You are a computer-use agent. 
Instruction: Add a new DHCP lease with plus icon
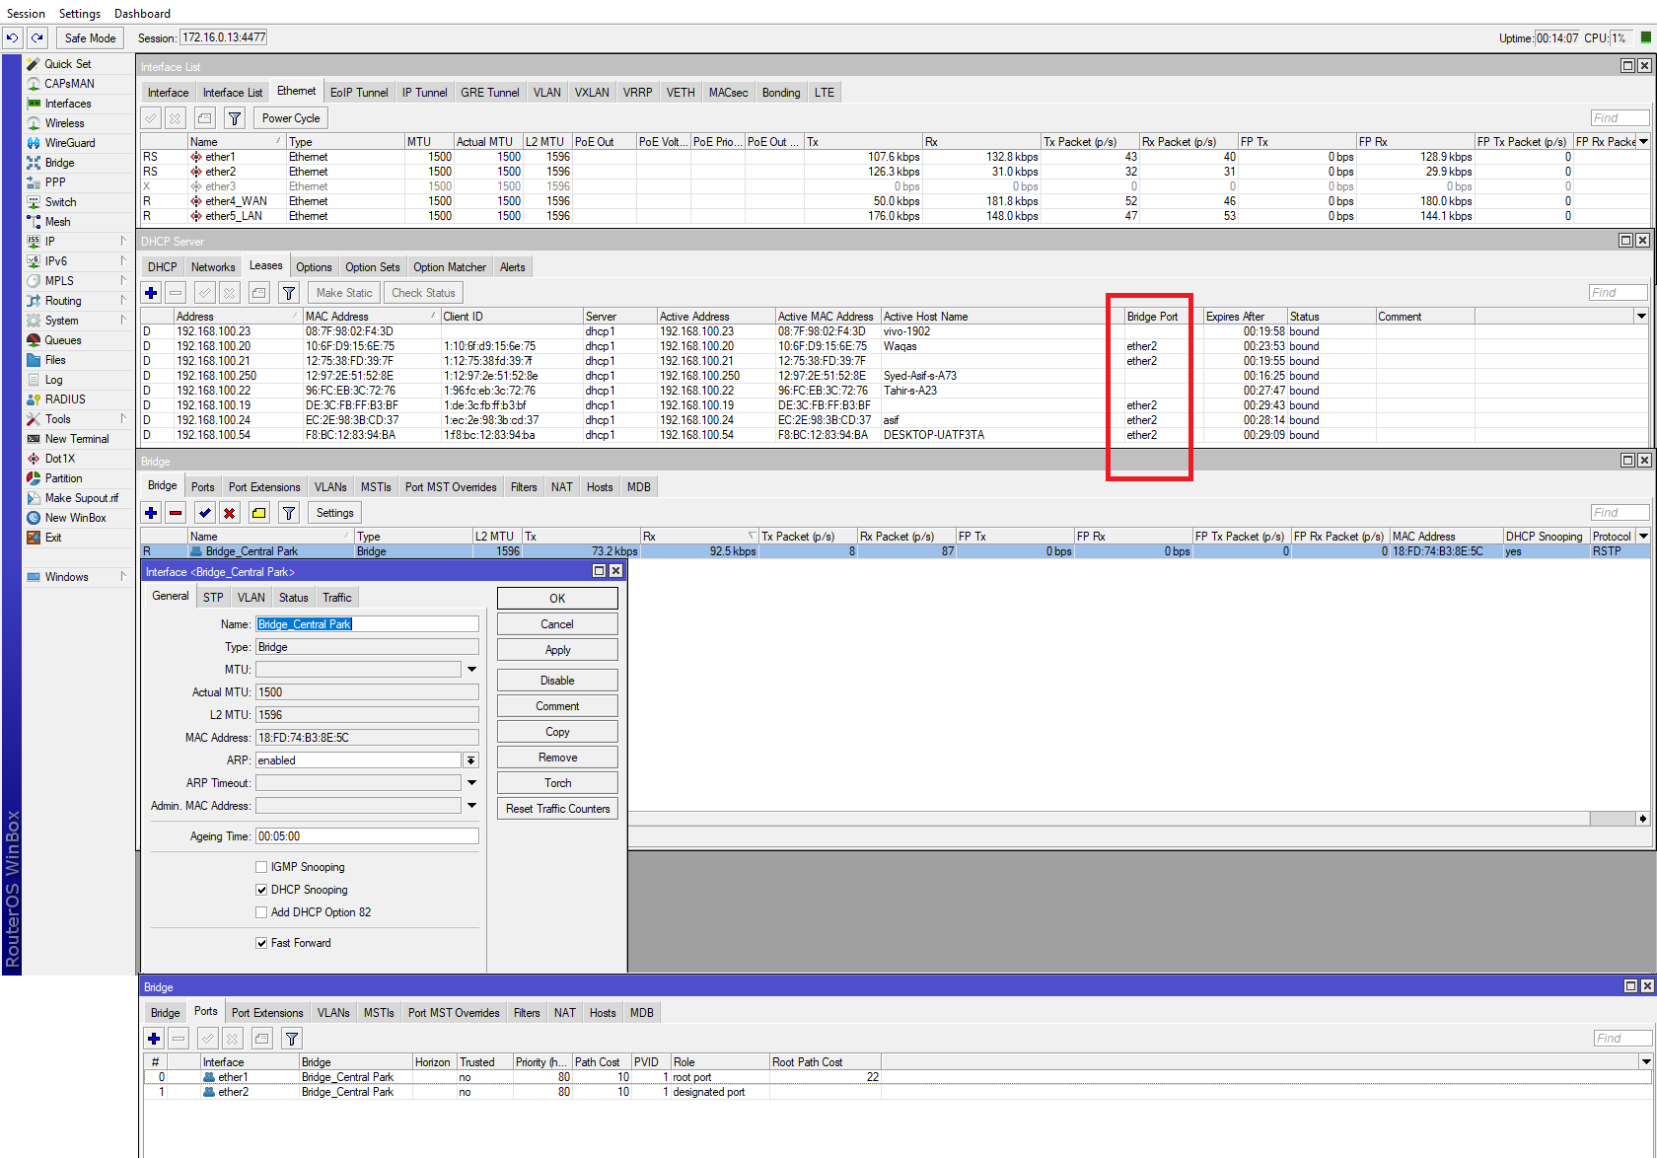point(151,293)
